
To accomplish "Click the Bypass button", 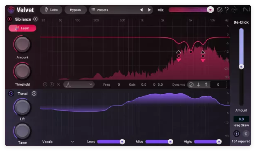I will tap(75, 10).
